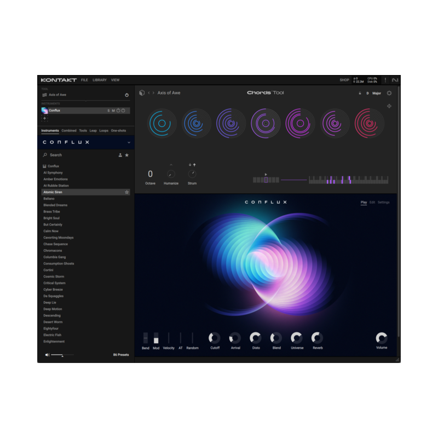Click the Humanize knob

click(x=171, y=174)
